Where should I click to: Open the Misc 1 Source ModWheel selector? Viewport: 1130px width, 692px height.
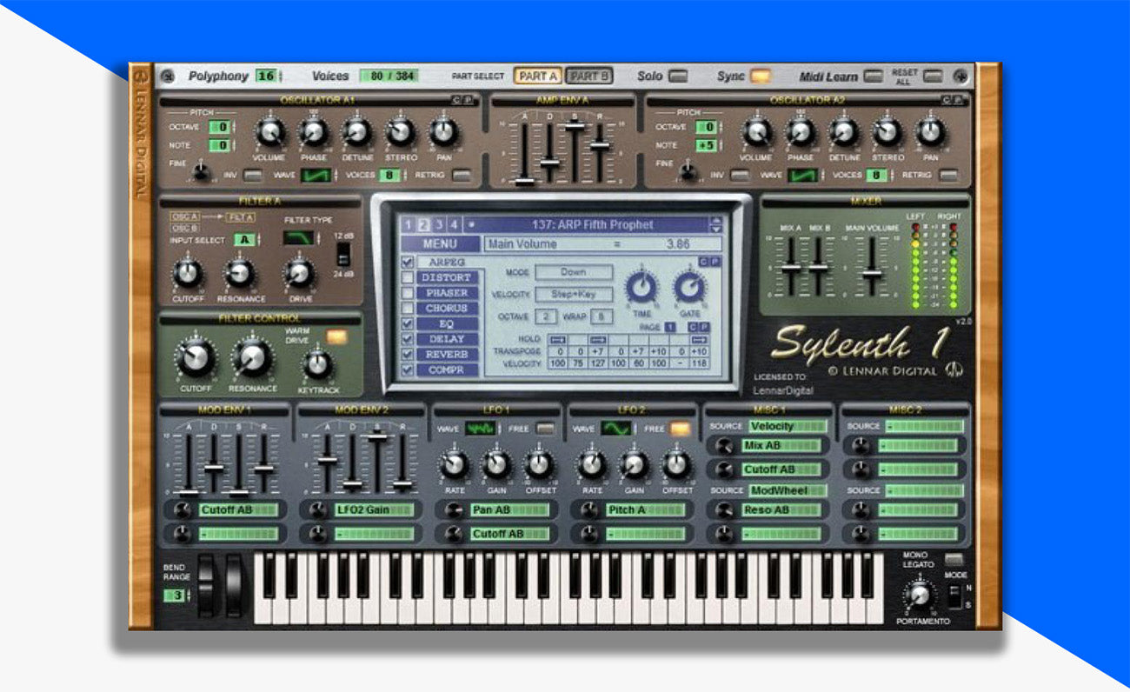click(x=788, y=490)
